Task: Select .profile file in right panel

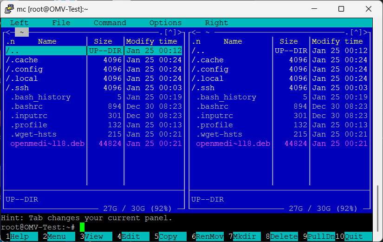Action: (x=279, y=125)
